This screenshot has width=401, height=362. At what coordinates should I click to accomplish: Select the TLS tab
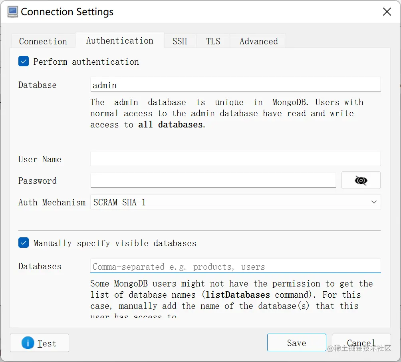click(213, 41)
